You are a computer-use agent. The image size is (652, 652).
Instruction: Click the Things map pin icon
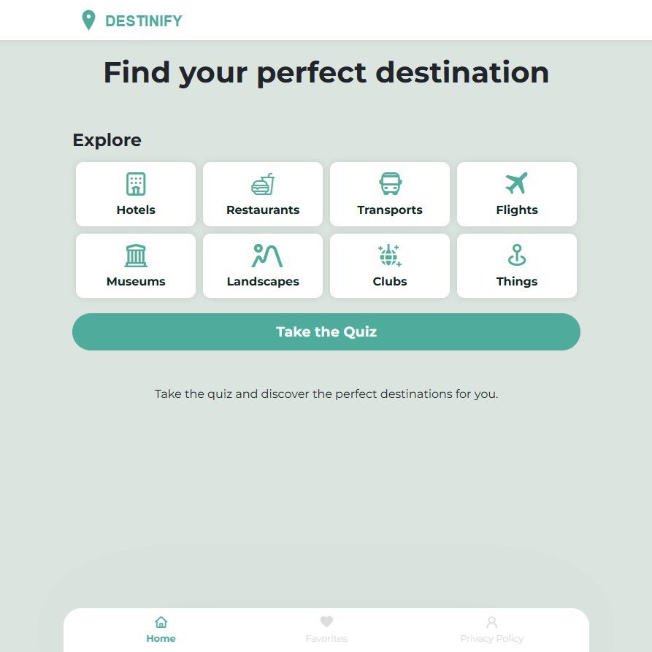[517, 256]
